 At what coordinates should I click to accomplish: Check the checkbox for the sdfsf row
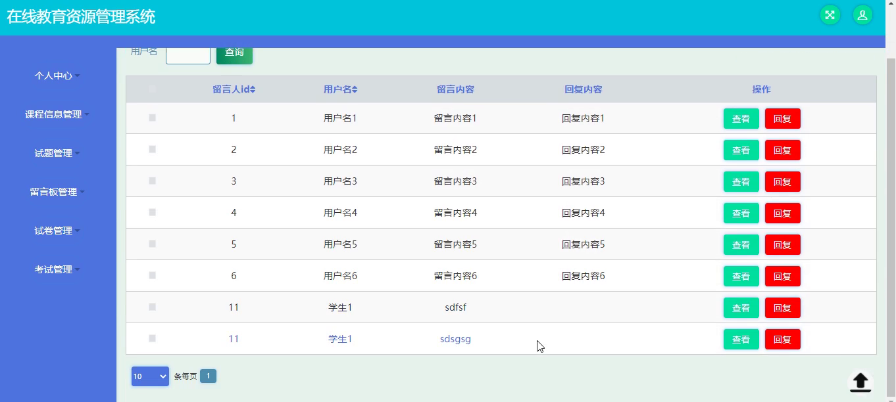tap(152, 307)
